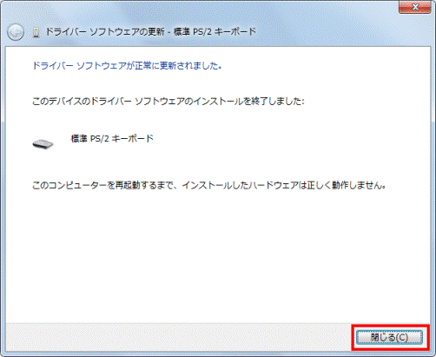
Task: Click the restart notice beginning このコンピューターを再起動するまで
Action: (208, 185)
